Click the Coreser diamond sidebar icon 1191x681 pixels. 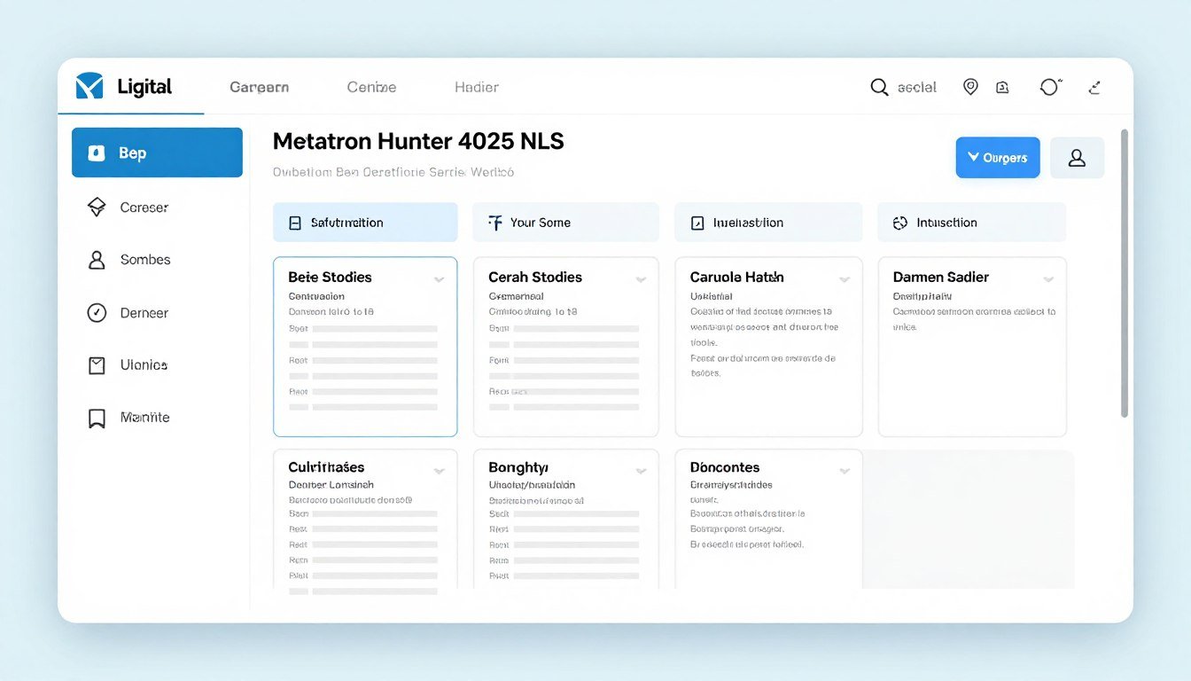[x=97, y=207]
